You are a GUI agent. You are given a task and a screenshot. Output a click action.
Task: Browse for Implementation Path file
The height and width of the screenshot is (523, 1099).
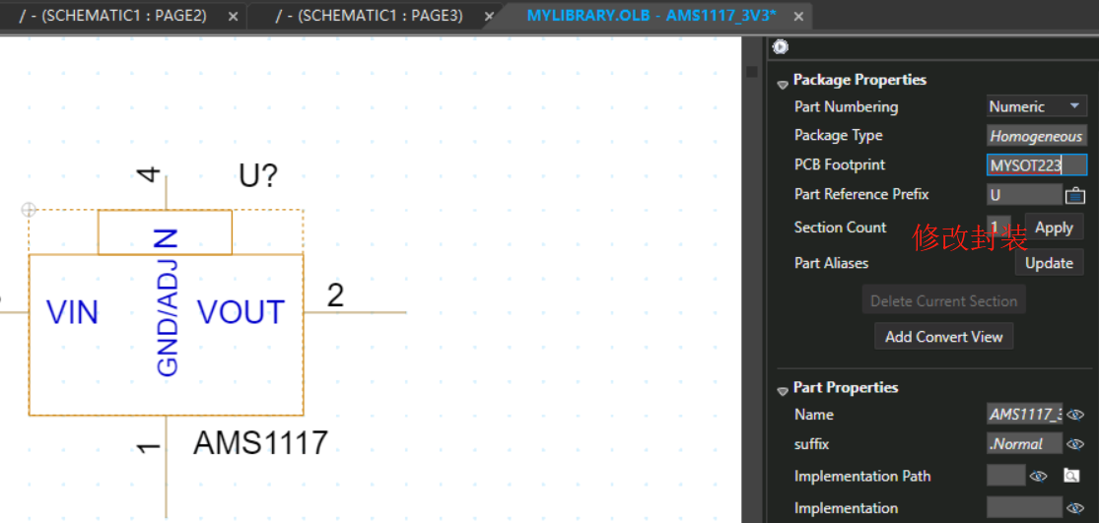1071,476
